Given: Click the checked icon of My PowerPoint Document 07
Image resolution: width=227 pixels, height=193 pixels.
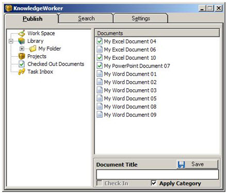Looking at the screenshot, I should (100, 66).
